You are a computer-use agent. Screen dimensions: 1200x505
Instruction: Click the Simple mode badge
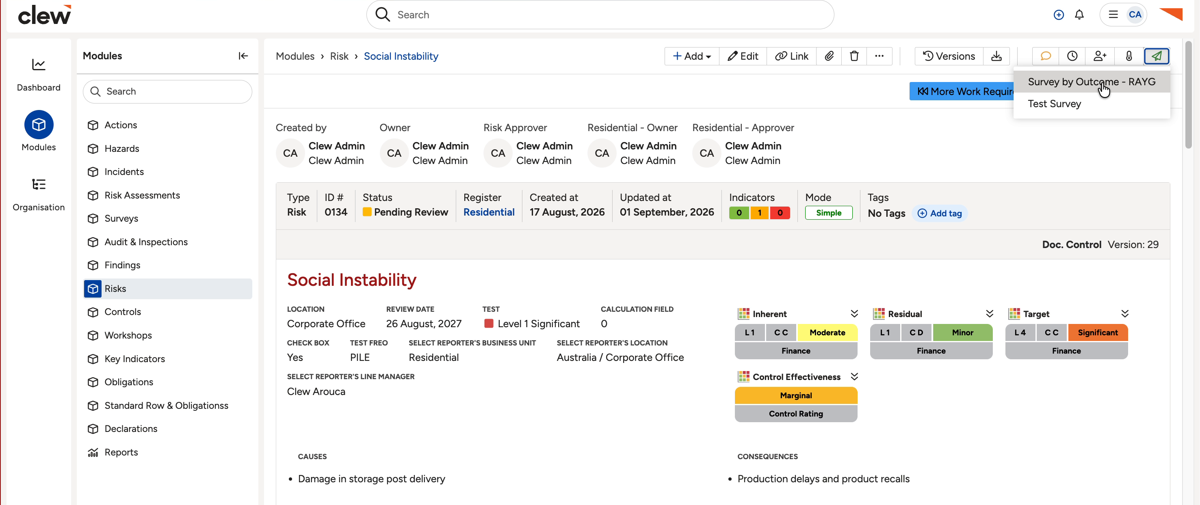click(829, 213)
